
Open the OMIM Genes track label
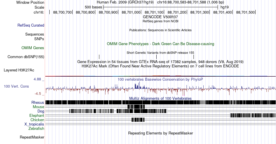[33, 48]
